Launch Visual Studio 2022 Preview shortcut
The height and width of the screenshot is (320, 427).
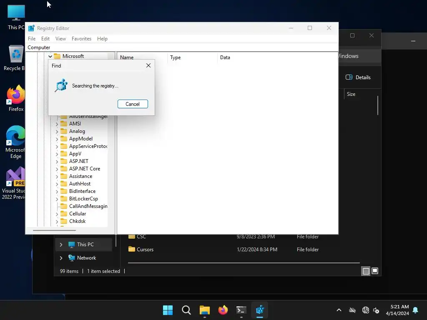pyautogui.click(x=14, y=183)
